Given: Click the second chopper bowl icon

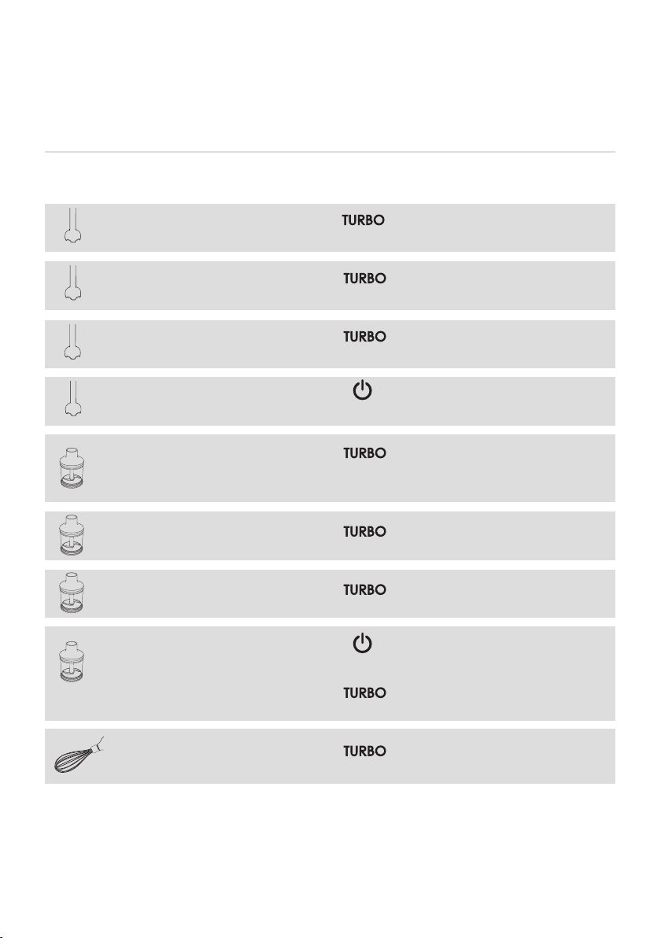Looking at the screenshot, I should (x=72, y=535).
